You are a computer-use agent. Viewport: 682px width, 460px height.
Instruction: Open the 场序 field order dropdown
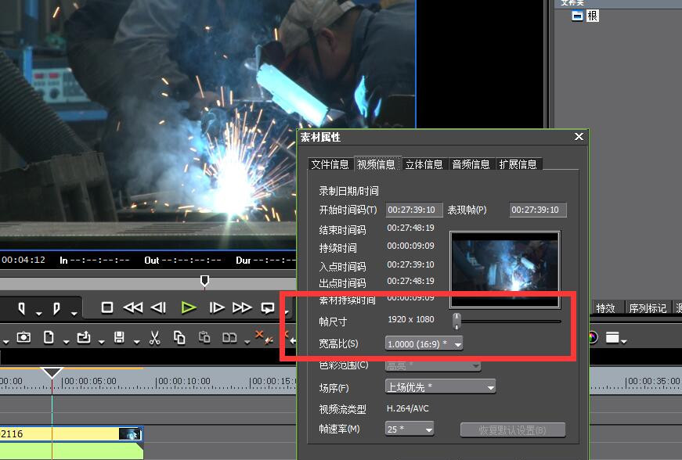[492, 386]
